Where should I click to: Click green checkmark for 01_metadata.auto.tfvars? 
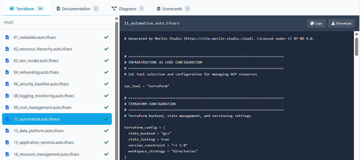[x=106, y=37]
